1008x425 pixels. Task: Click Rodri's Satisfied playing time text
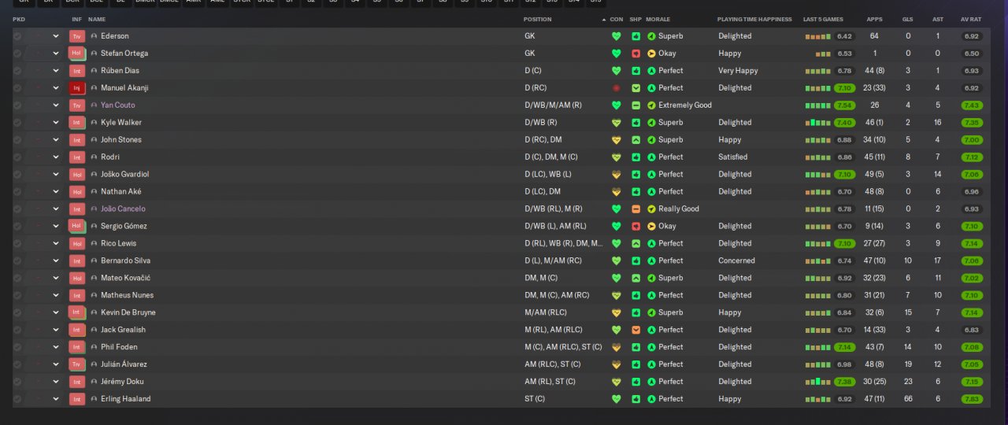click(733, 157)
